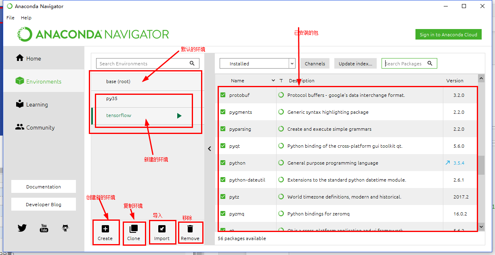495x255 pixels.
Task: Toggle the pyparsing package checkbox
Action: point(223,129)
